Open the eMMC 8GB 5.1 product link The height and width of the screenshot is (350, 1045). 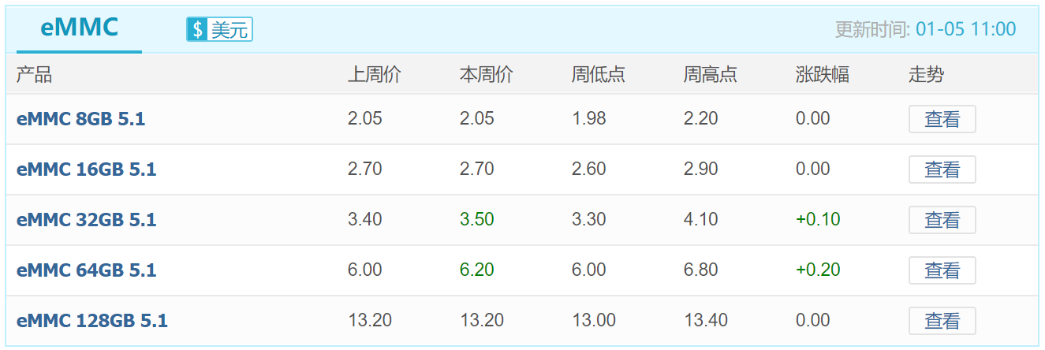tap(80, 119)
